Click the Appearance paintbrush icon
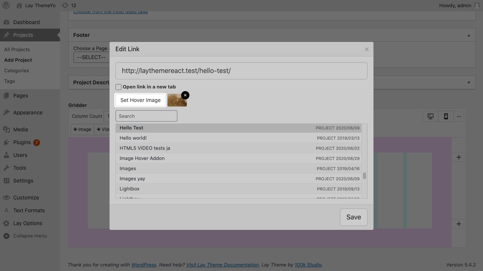The height and width of the screenshot is (271, 483). pyautogui.click(x=6, y=113)
